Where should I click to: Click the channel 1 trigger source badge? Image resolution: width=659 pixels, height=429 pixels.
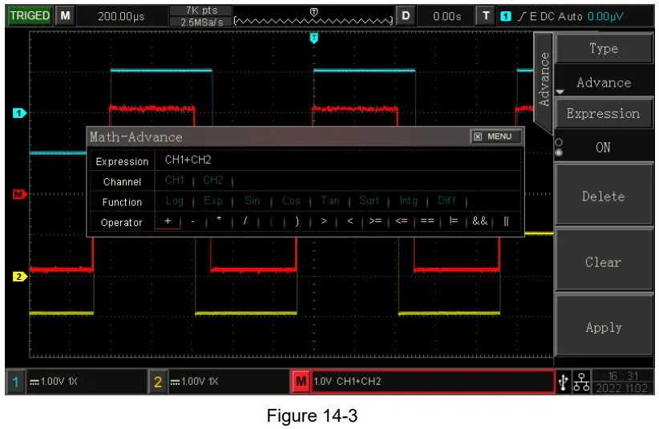(506, 16)
